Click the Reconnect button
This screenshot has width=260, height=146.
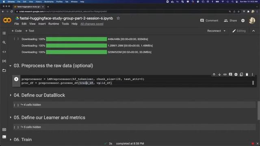(x=214, y=31)
